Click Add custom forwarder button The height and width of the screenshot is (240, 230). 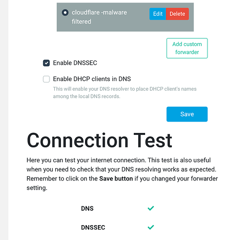click(x=187, y=48)
